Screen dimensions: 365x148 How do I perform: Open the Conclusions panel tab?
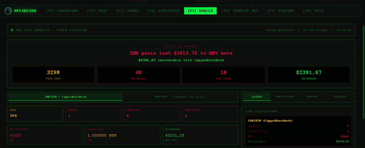coord(284,97)
